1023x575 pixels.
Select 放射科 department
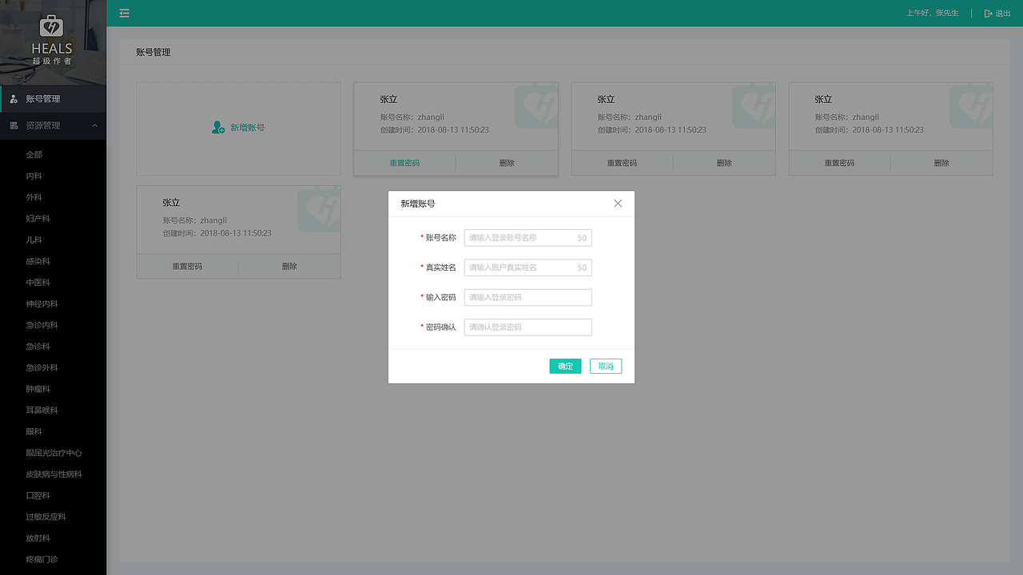point(38,538)
